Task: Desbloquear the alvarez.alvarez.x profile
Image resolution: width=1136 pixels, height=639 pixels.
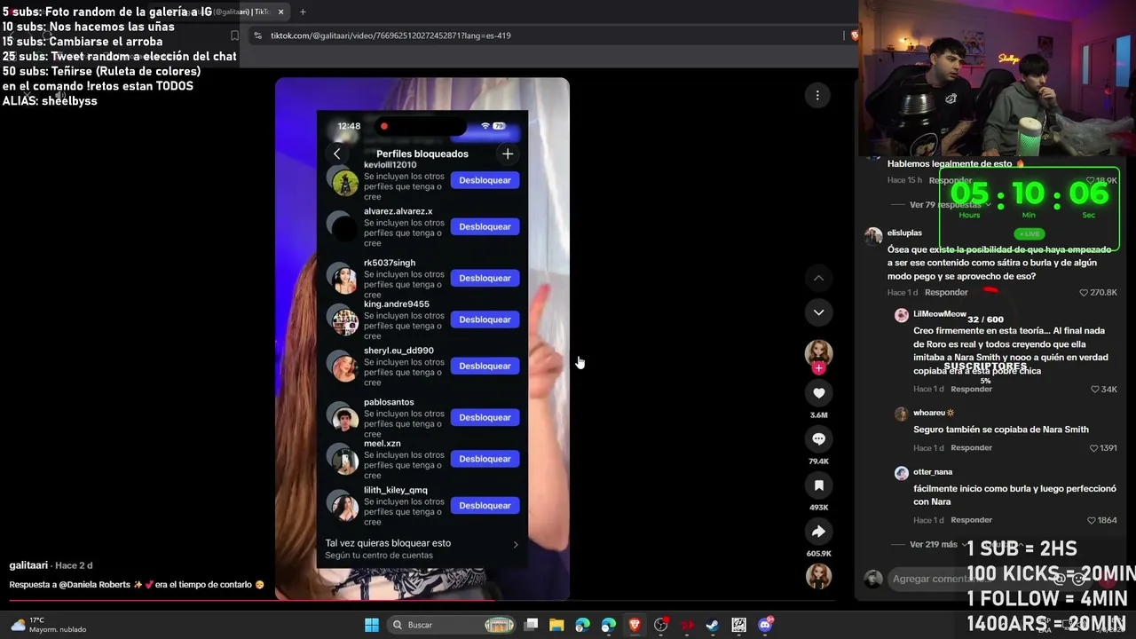Action: [485, 226]
